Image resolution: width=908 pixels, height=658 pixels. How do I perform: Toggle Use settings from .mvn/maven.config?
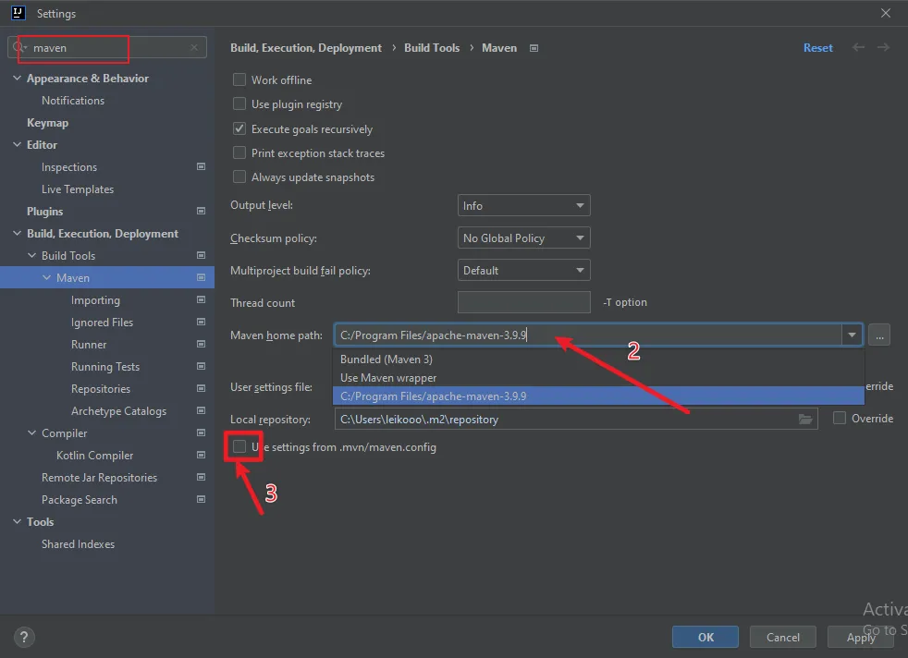click(240, 447)
